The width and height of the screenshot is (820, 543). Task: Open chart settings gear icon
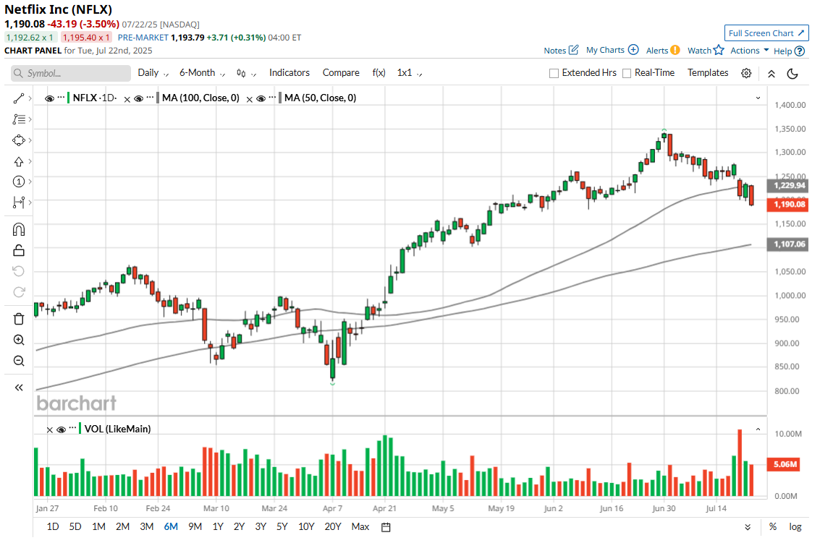tap(746, 73)
